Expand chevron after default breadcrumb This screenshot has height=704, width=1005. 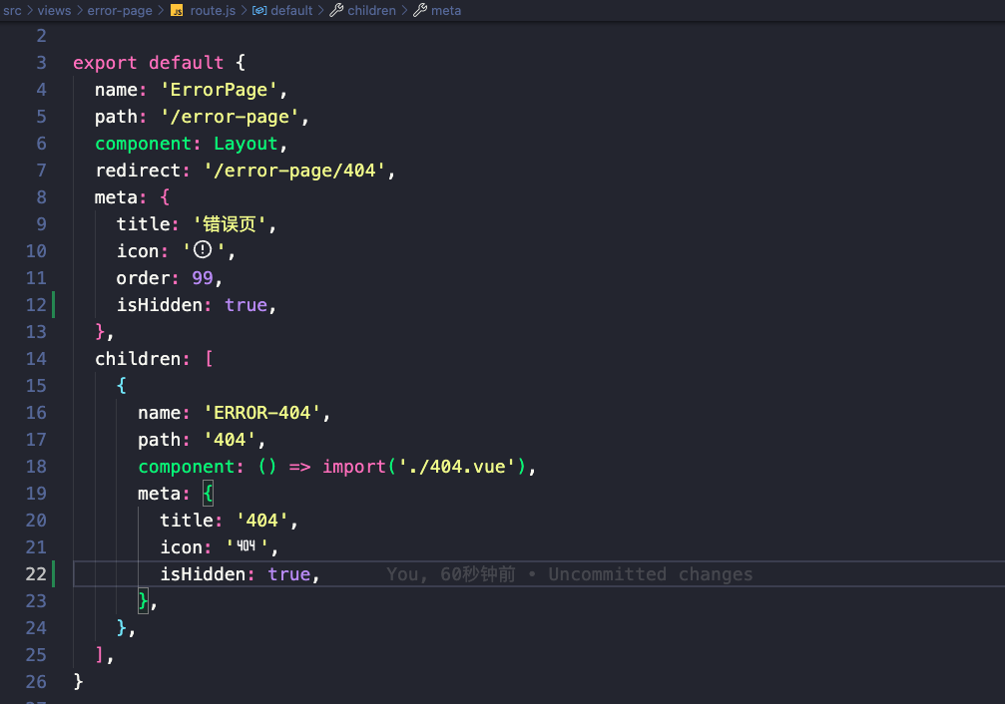321,10
